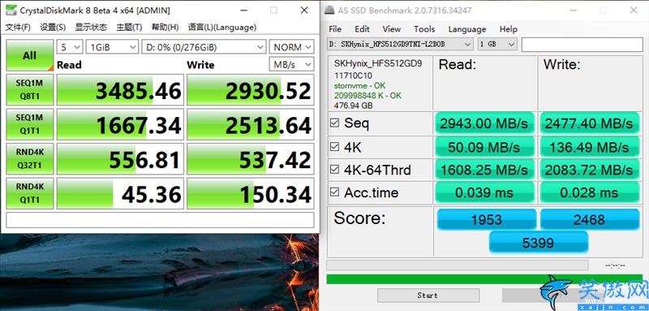Start the AS SSD benchmark
Screen dimensions: 649x311
coord(428,296)
